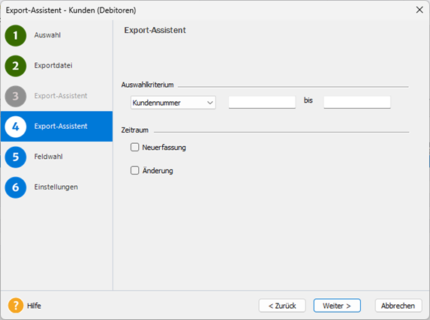The width and height of the screenshot is (430, 320).
Task: Click the blue step 5 circle icon
Action: click(16, 157)
